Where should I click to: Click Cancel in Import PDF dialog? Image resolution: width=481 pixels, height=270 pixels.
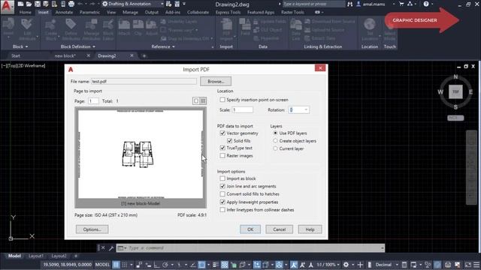(x=279, y=229)
